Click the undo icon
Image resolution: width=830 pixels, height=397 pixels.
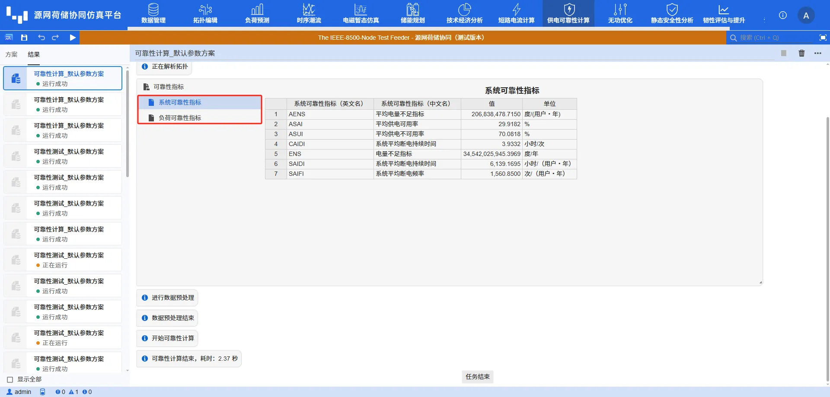point(41,38)
